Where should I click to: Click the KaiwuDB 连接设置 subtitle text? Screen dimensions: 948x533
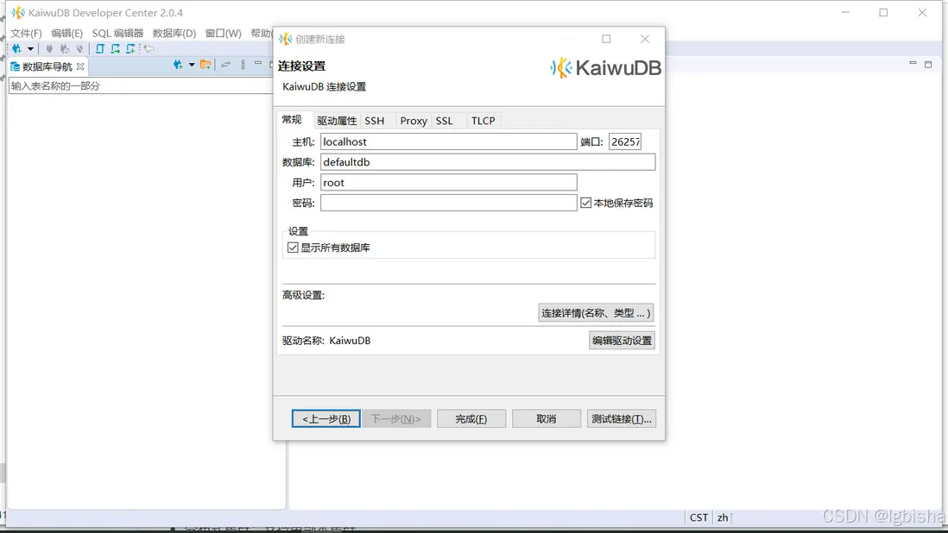324,87
